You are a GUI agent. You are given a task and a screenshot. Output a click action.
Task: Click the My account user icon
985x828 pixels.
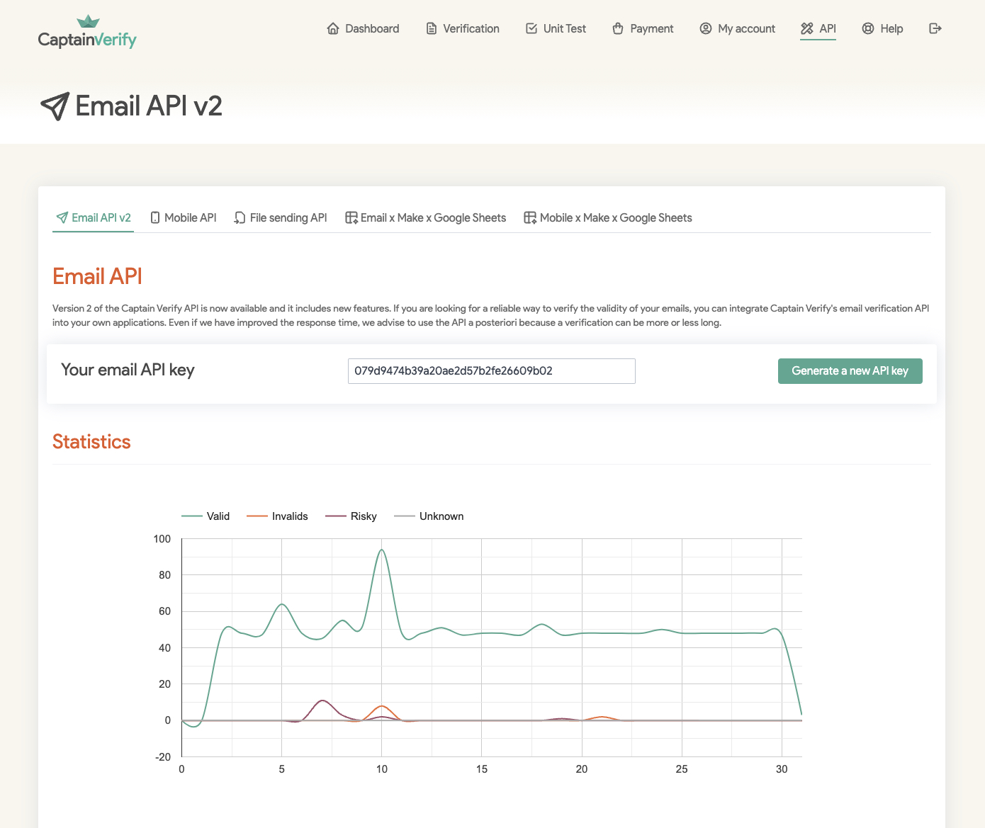pos(706,28)
